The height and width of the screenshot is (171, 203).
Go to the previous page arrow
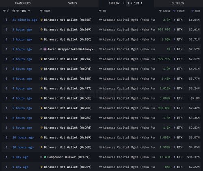[x=124, y=3]
